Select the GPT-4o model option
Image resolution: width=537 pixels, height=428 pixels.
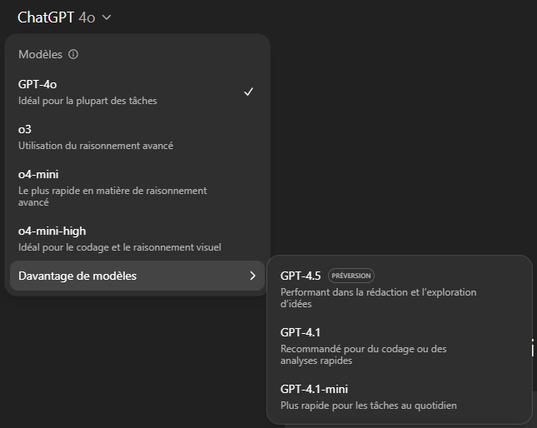point(137,92)
